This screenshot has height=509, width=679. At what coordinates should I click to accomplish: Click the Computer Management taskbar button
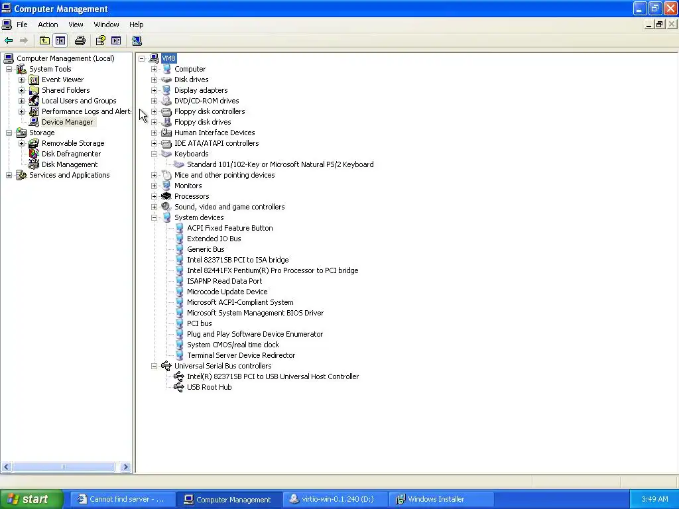click(x=229, y=499)
